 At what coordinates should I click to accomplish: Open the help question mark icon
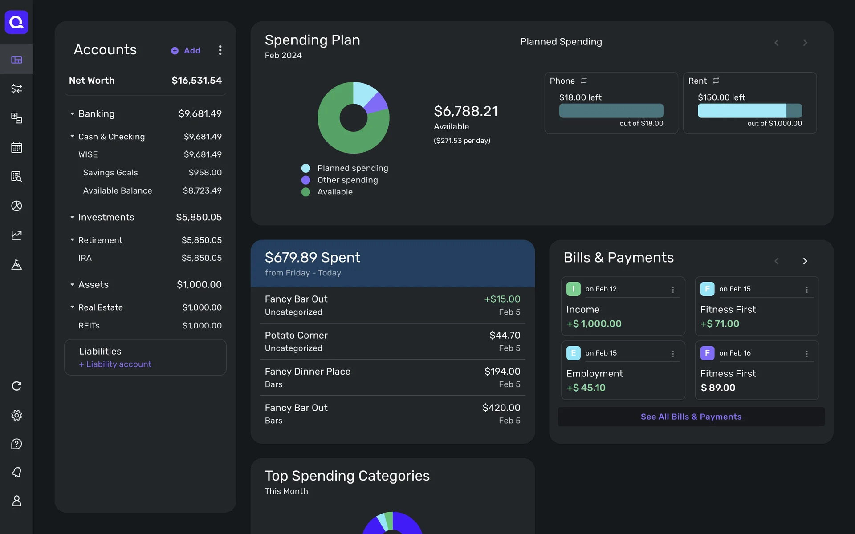(x=16, y=444)
